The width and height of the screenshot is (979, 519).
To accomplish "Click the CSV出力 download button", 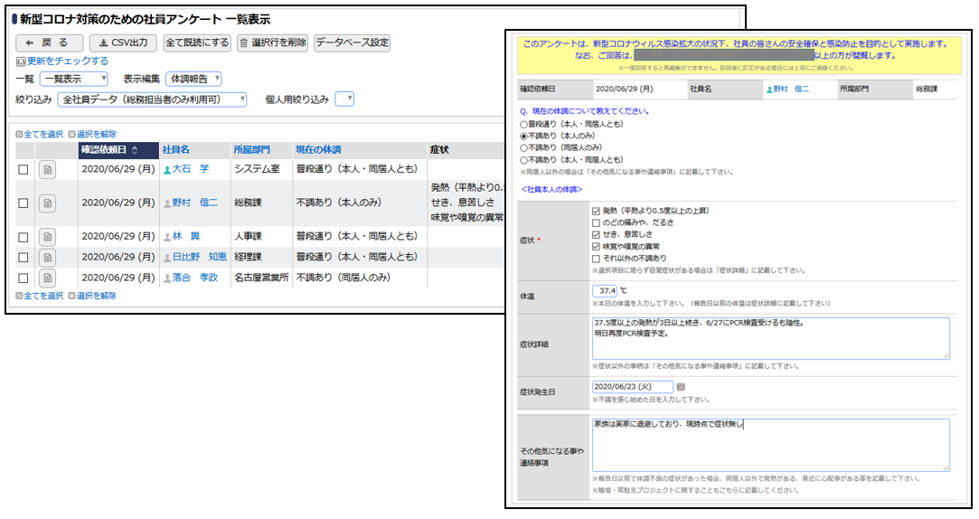I will [x=123, y=42].
